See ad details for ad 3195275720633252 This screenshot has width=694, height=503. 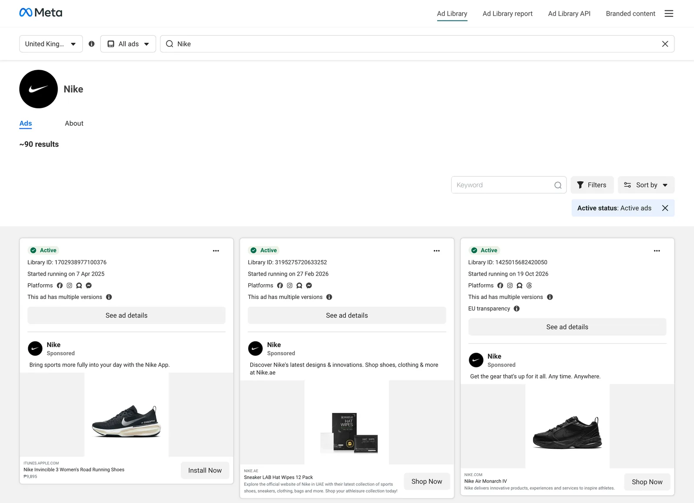tap(347, 315)
